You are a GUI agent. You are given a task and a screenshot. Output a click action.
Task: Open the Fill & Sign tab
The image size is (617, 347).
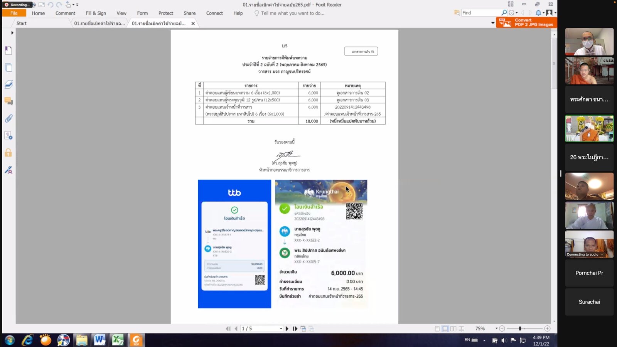pos(96,13)
